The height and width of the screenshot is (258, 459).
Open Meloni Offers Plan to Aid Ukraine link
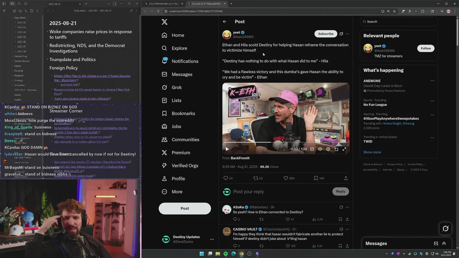point(92,78)
